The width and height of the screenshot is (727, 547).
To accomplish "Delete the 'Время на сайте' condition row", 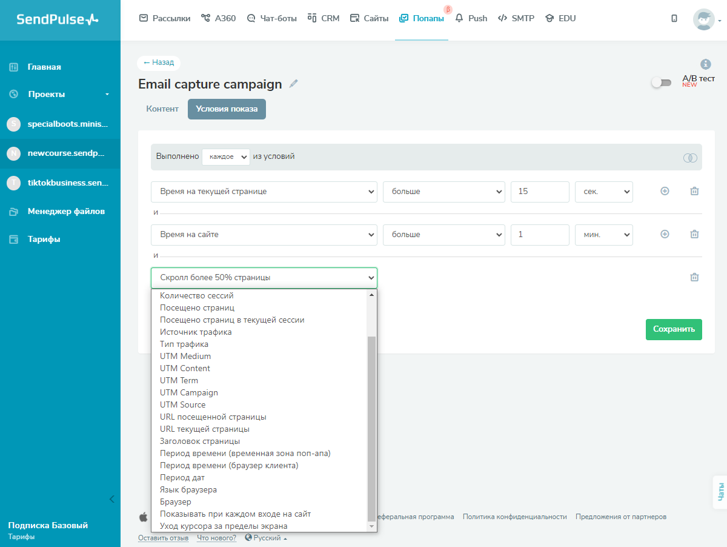I will coord(694,235).
